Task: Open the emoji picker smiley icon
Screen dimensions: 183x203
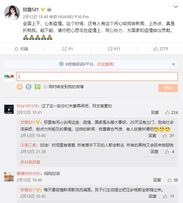Action: click(x=20, y=87)
